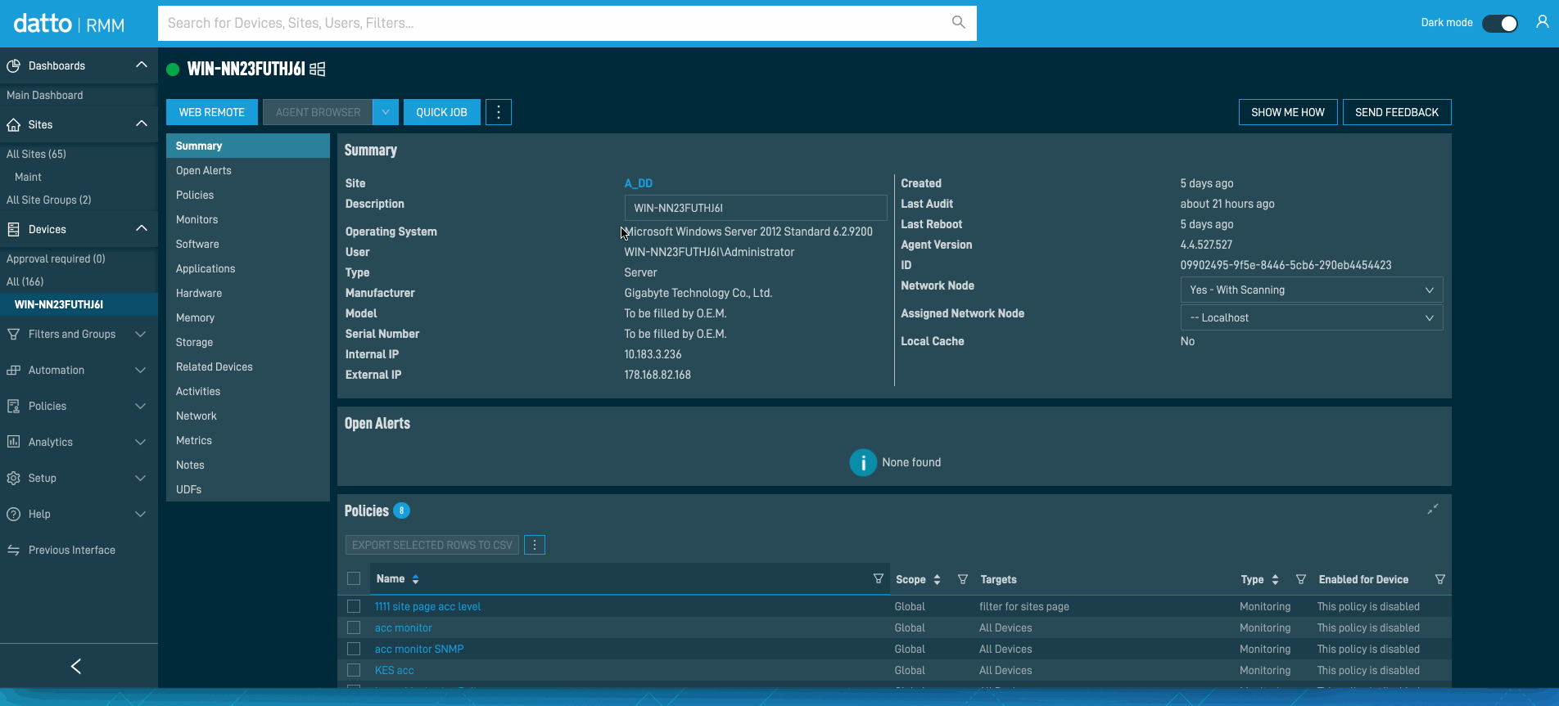Screen dimensions: 1559x706
Task: Sort policies by the Type column arrows
Action: tap(1275, 579)
